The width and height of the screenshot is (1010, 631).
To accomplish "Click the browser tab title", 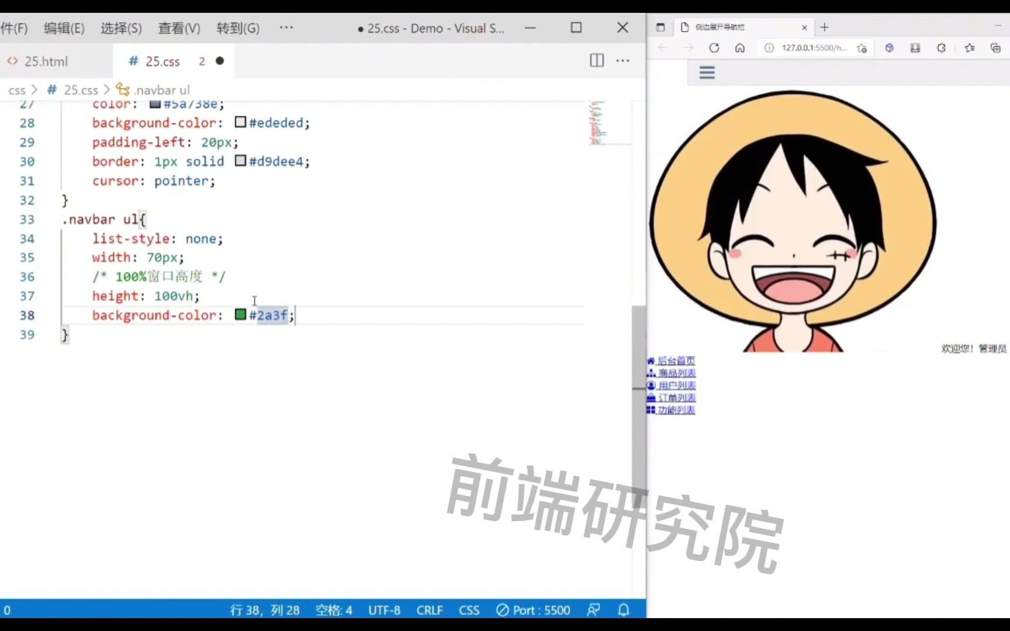I will tap(720, 27).
